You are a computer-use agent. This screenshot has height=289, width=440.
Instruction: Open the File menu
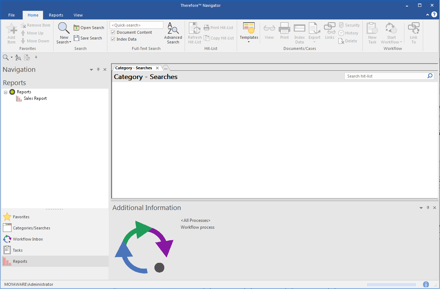[x=11, y=15]
